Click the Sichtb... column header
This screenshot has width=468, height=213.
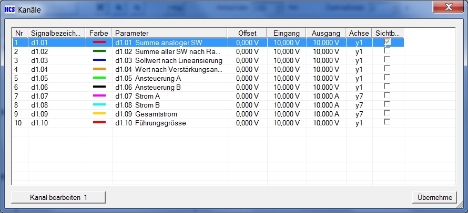pyautogui.click(x=388, y=33)
